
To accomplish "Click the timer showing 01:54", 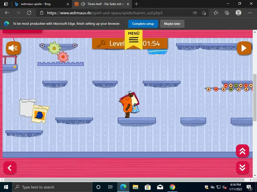I will point(151,43).
